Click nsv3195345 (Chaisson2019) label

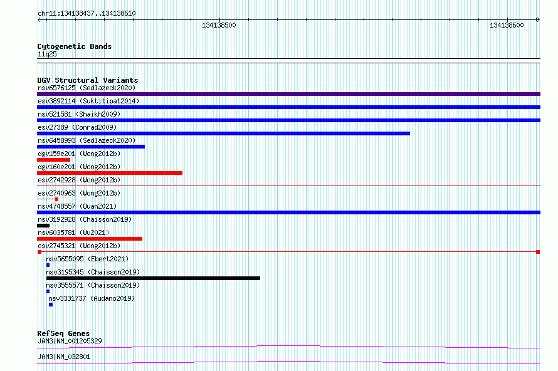93,272
